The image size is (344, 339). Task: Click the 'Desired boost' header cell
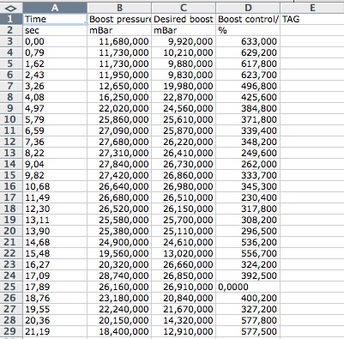pos(184,19)
